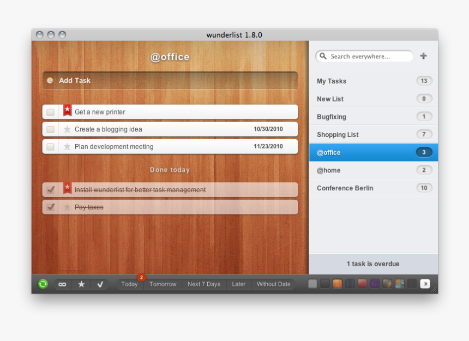The image size is (469, 341).
Task: Show completed tasks with the checkmark icon
Action: coord(100,284)
